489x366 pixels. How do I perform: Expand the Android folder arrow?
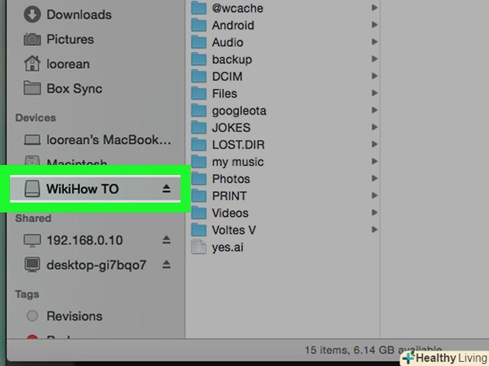pos(375,25)
